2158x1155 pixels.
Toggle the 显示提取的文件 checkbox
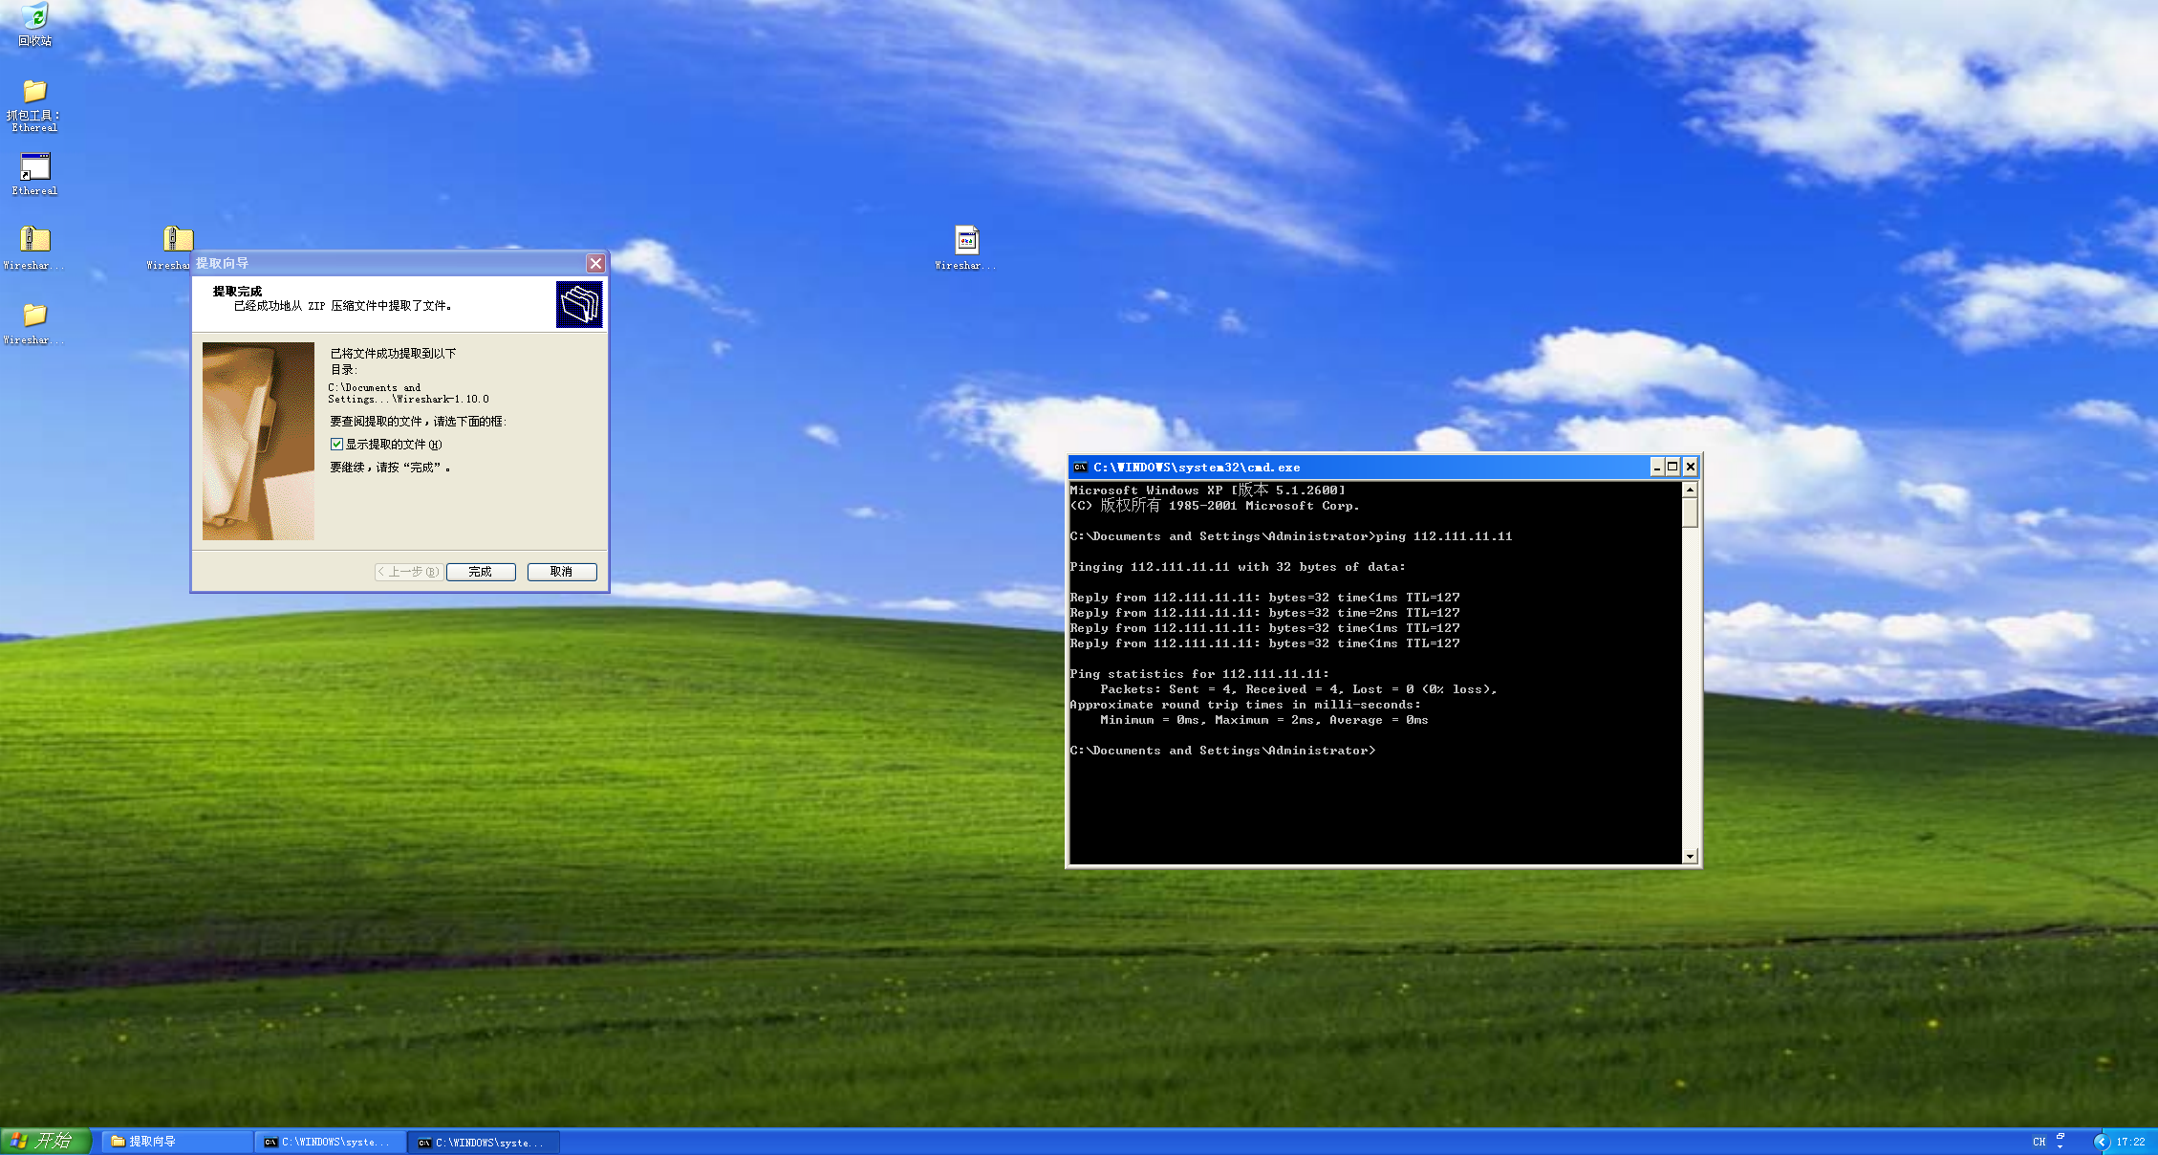click(336, 445)
